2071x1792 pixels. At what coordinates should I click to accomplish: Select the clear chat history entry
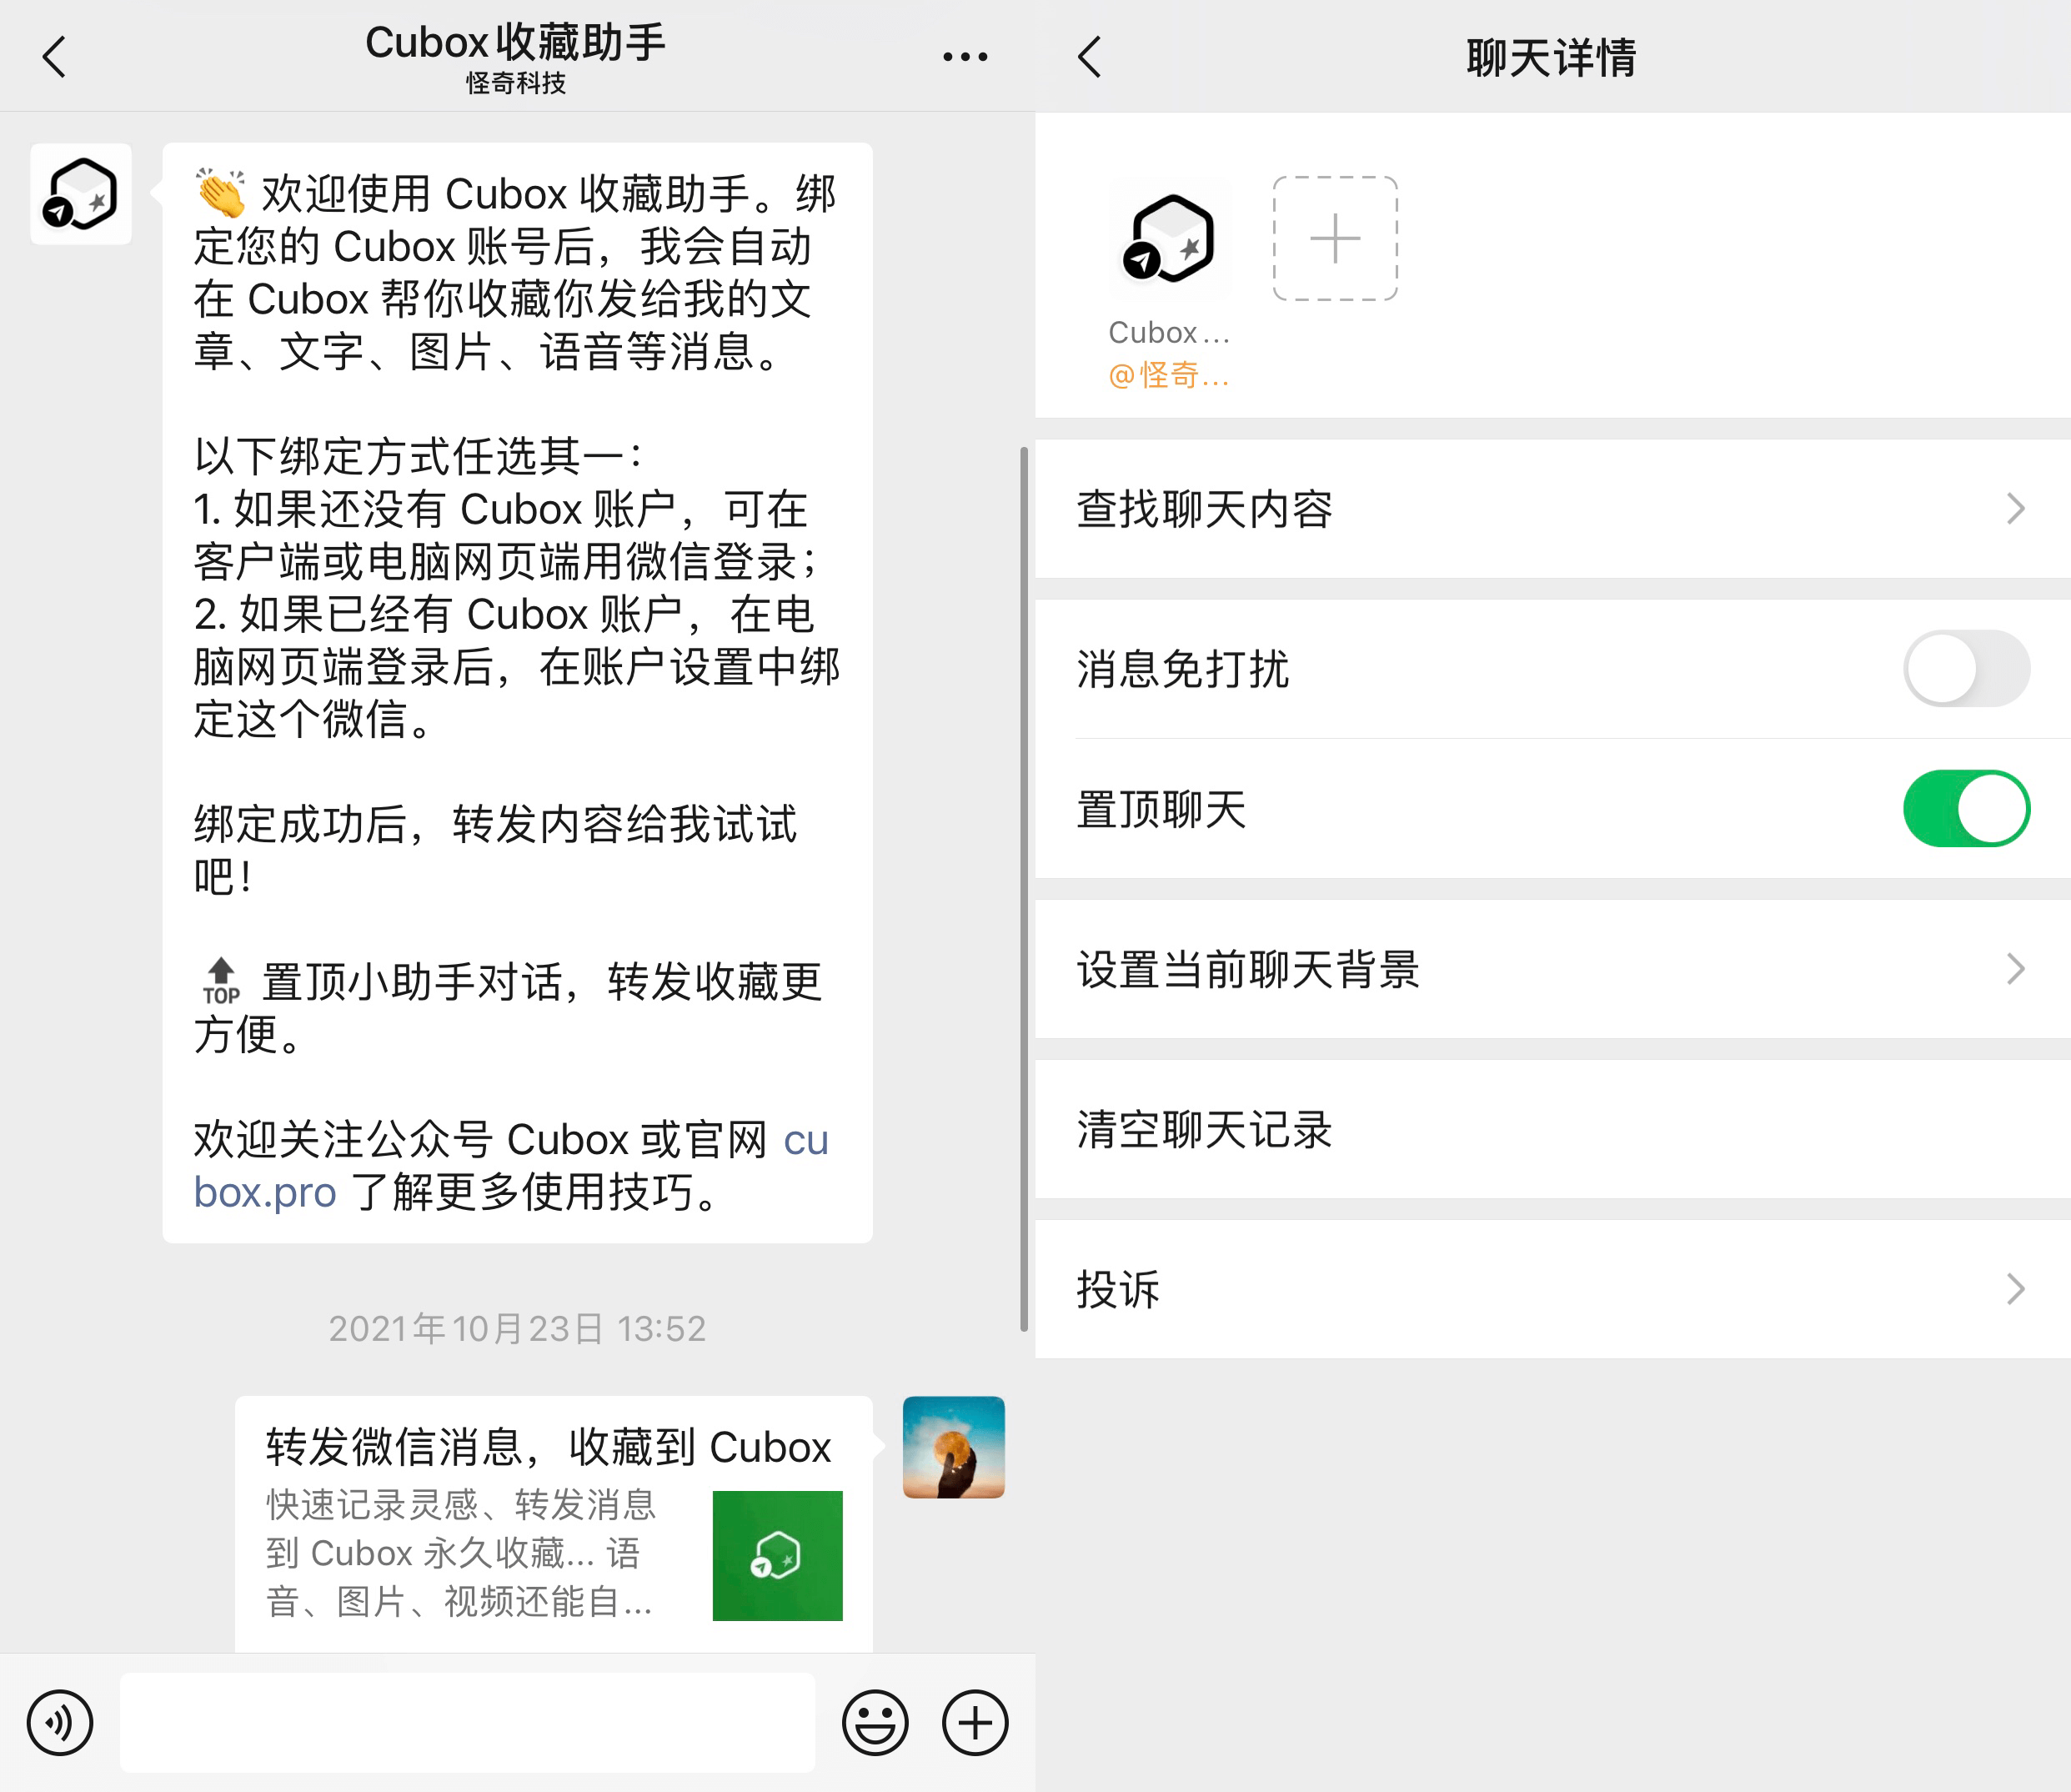coord(1205,1129)
